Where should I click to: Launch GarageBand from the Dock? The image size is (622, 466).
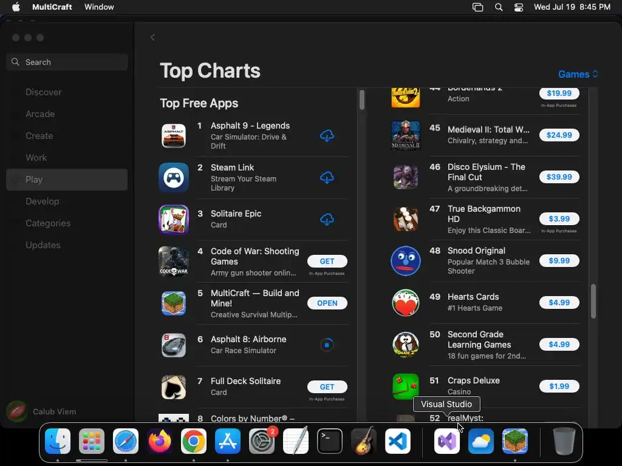click(364, 441)
